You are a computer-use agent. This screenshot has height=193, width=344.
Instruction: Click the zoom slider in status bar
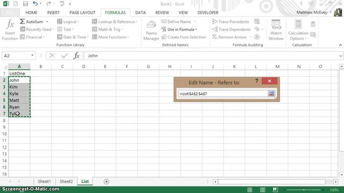point(304,190)
